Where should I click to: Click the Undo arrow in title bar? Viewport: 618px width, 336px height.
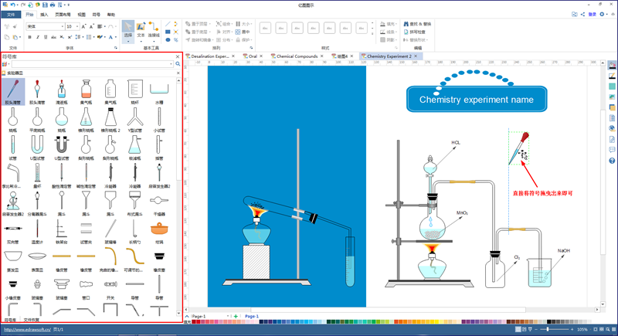click(x=12, y=5)
